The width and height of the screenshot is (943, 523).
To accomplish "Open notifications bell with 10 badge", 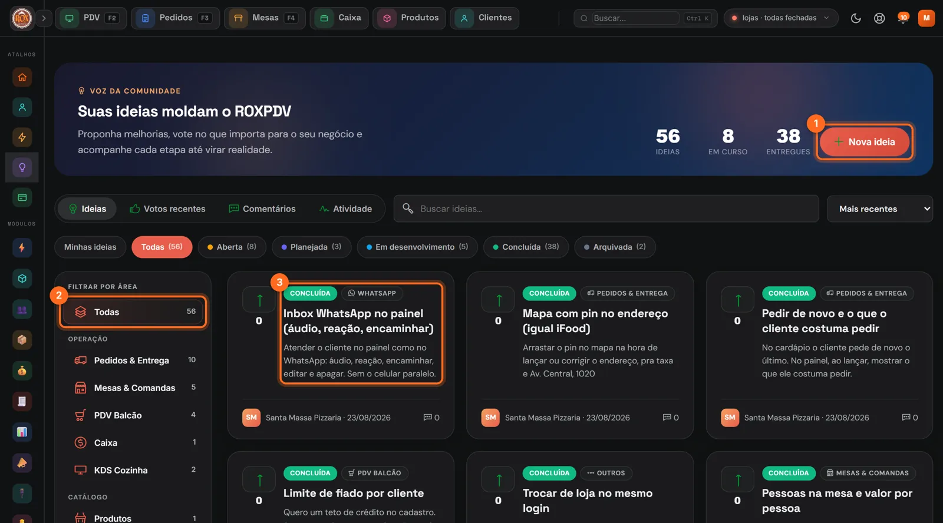I will tap(902, 18).
